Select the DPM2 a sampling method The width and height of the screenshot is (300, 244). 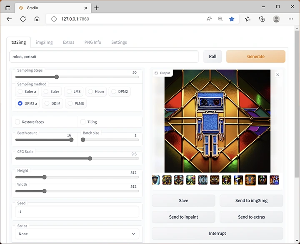(x=27, y=103)
